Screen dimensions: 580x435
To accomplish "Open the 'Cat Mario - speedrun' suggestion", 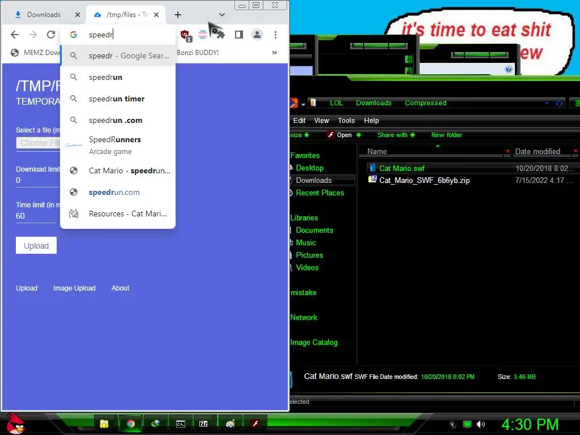I will [x=118, y=170].
